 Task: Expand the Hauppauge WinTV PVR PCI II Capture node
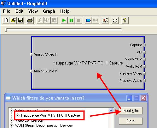[x=18, y=116]
